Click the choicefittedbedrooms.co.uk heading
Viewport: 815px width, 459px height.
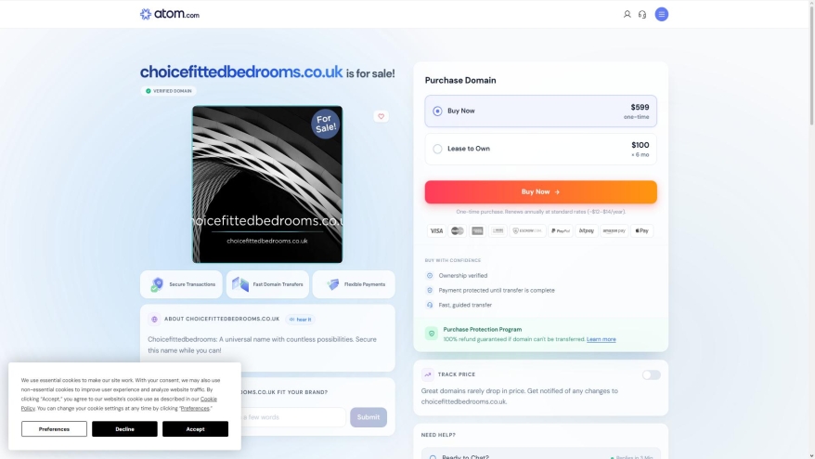(x=241, y=72)
